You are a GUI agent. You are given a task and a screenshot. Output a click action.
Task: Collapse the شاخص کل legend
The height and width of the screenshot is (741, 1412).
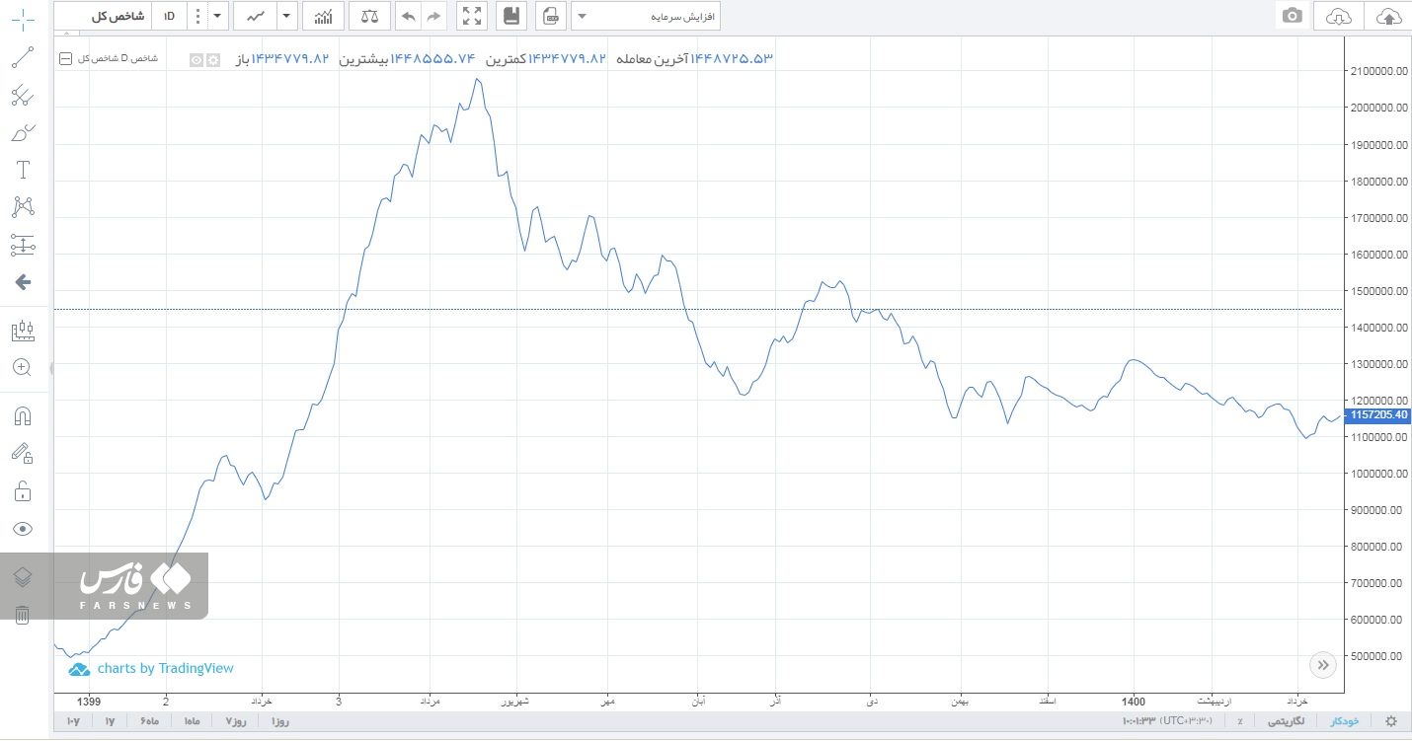coord(66,59)
